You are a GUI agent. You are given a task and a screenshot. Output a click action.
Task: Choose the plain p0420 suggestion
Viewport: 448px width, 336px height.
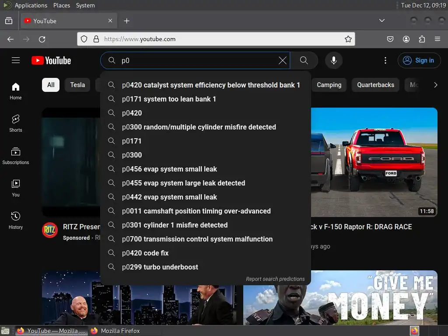coord(206,113)
